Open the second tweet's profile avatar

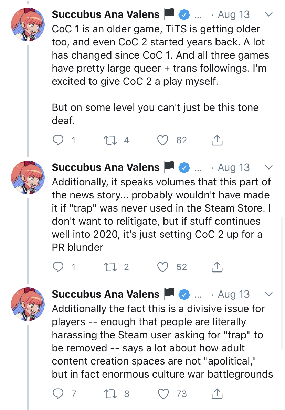point(28,176)
